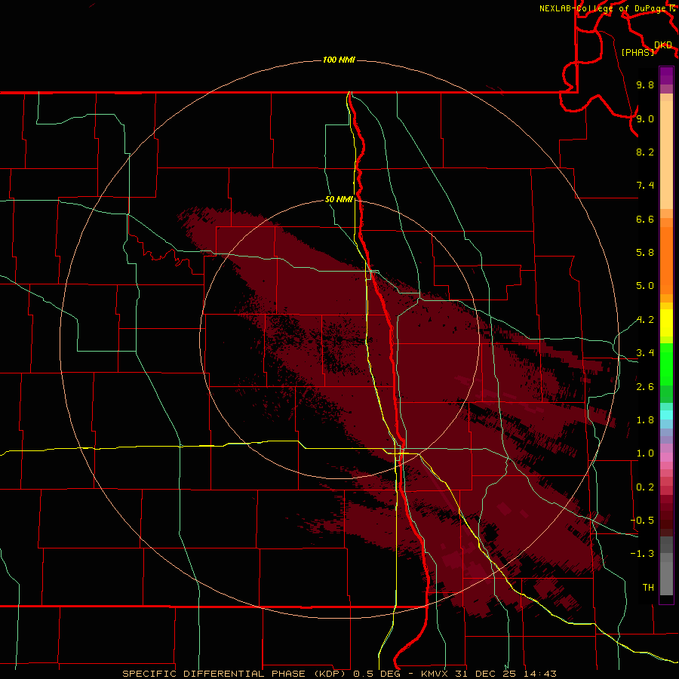Click the 5.0 value on the color scale

[x=645, y=286]
